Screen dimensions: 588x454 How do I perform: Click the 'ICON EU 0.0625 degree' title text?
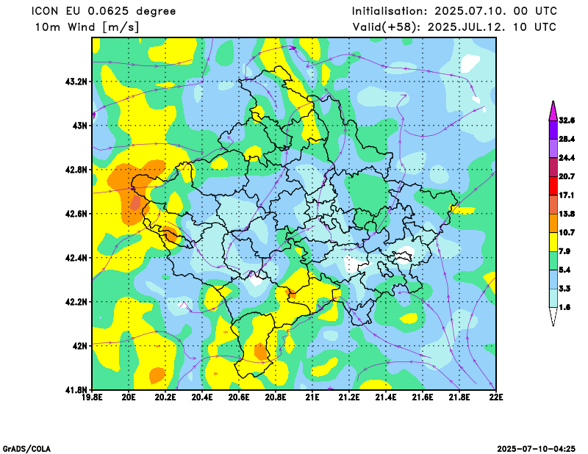pyautogui.click(x=104, y=11)
